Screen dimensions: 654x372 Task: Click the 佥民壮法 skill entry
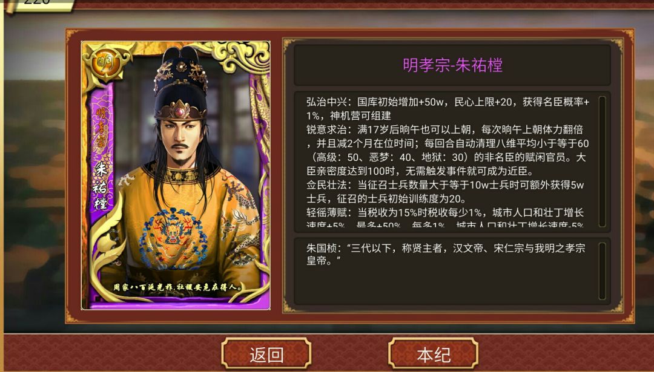pyautogui.click(x=446, y=192)
